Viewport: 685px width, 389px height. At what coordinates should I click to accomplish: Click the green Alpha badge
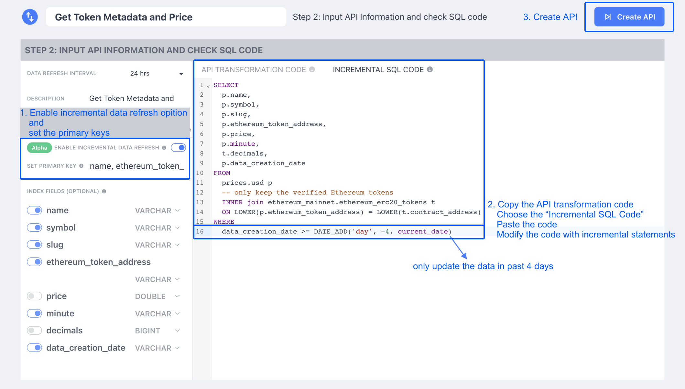pyautogui.click(x=39, y=148)
